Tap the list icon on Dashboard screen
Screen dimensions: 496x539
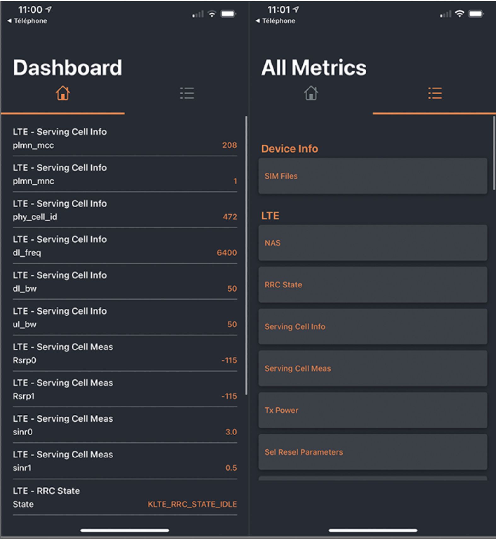click(187, 93)
